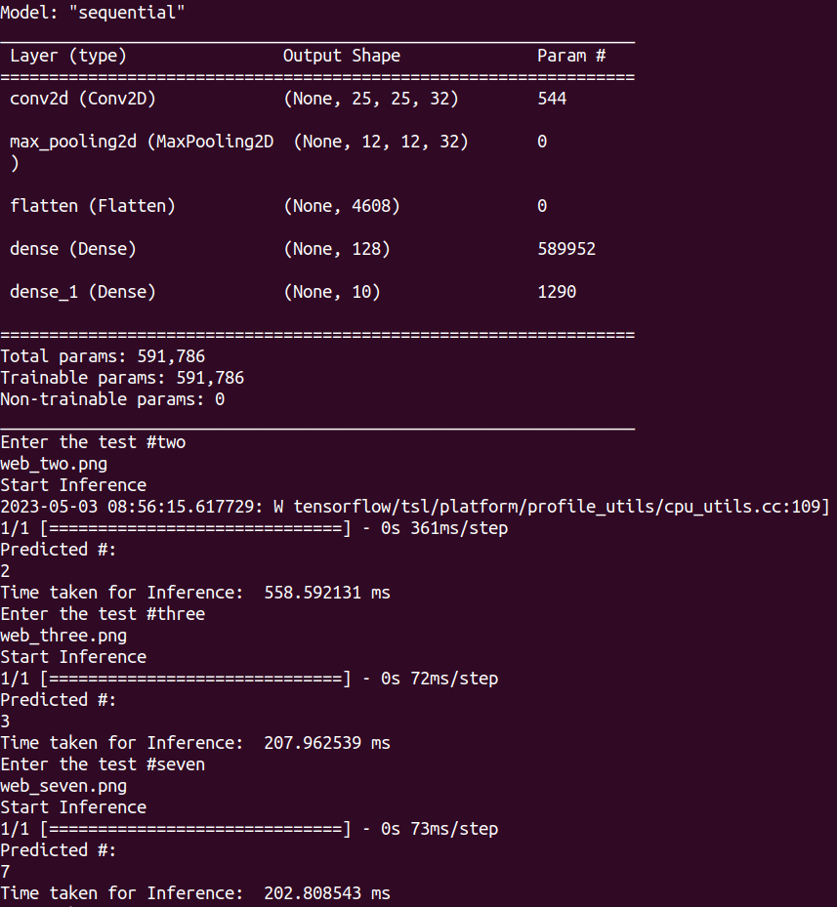The height and width of the screenshot is (907, 837).
Task: Click the 589952 parameter count value
Action: pos(566,249)
